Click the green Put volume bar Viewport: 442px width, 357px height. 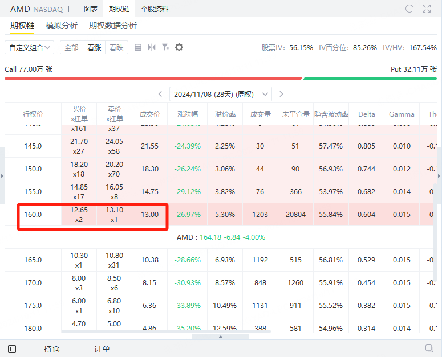click(x=370, y=79)
